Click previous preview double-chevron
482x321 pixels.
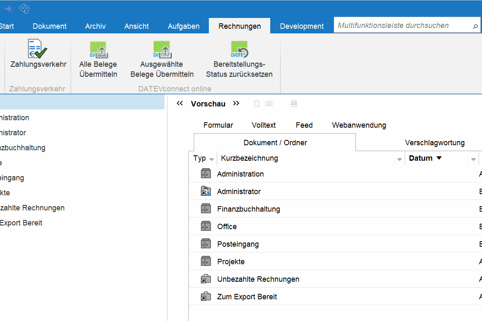pyautogui.click(x=180, y=104)
